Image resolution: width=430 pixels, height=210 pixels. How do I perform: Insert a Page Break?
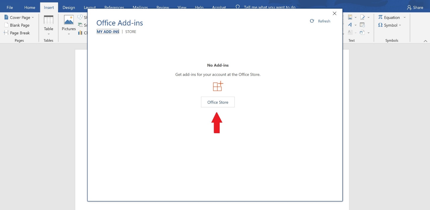pyautogui.click(x=17, y=33)
